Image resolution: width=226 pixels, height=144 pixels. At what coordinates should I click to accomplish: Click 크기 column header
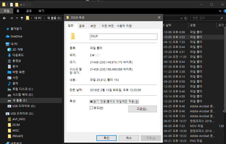pos(221,25)
